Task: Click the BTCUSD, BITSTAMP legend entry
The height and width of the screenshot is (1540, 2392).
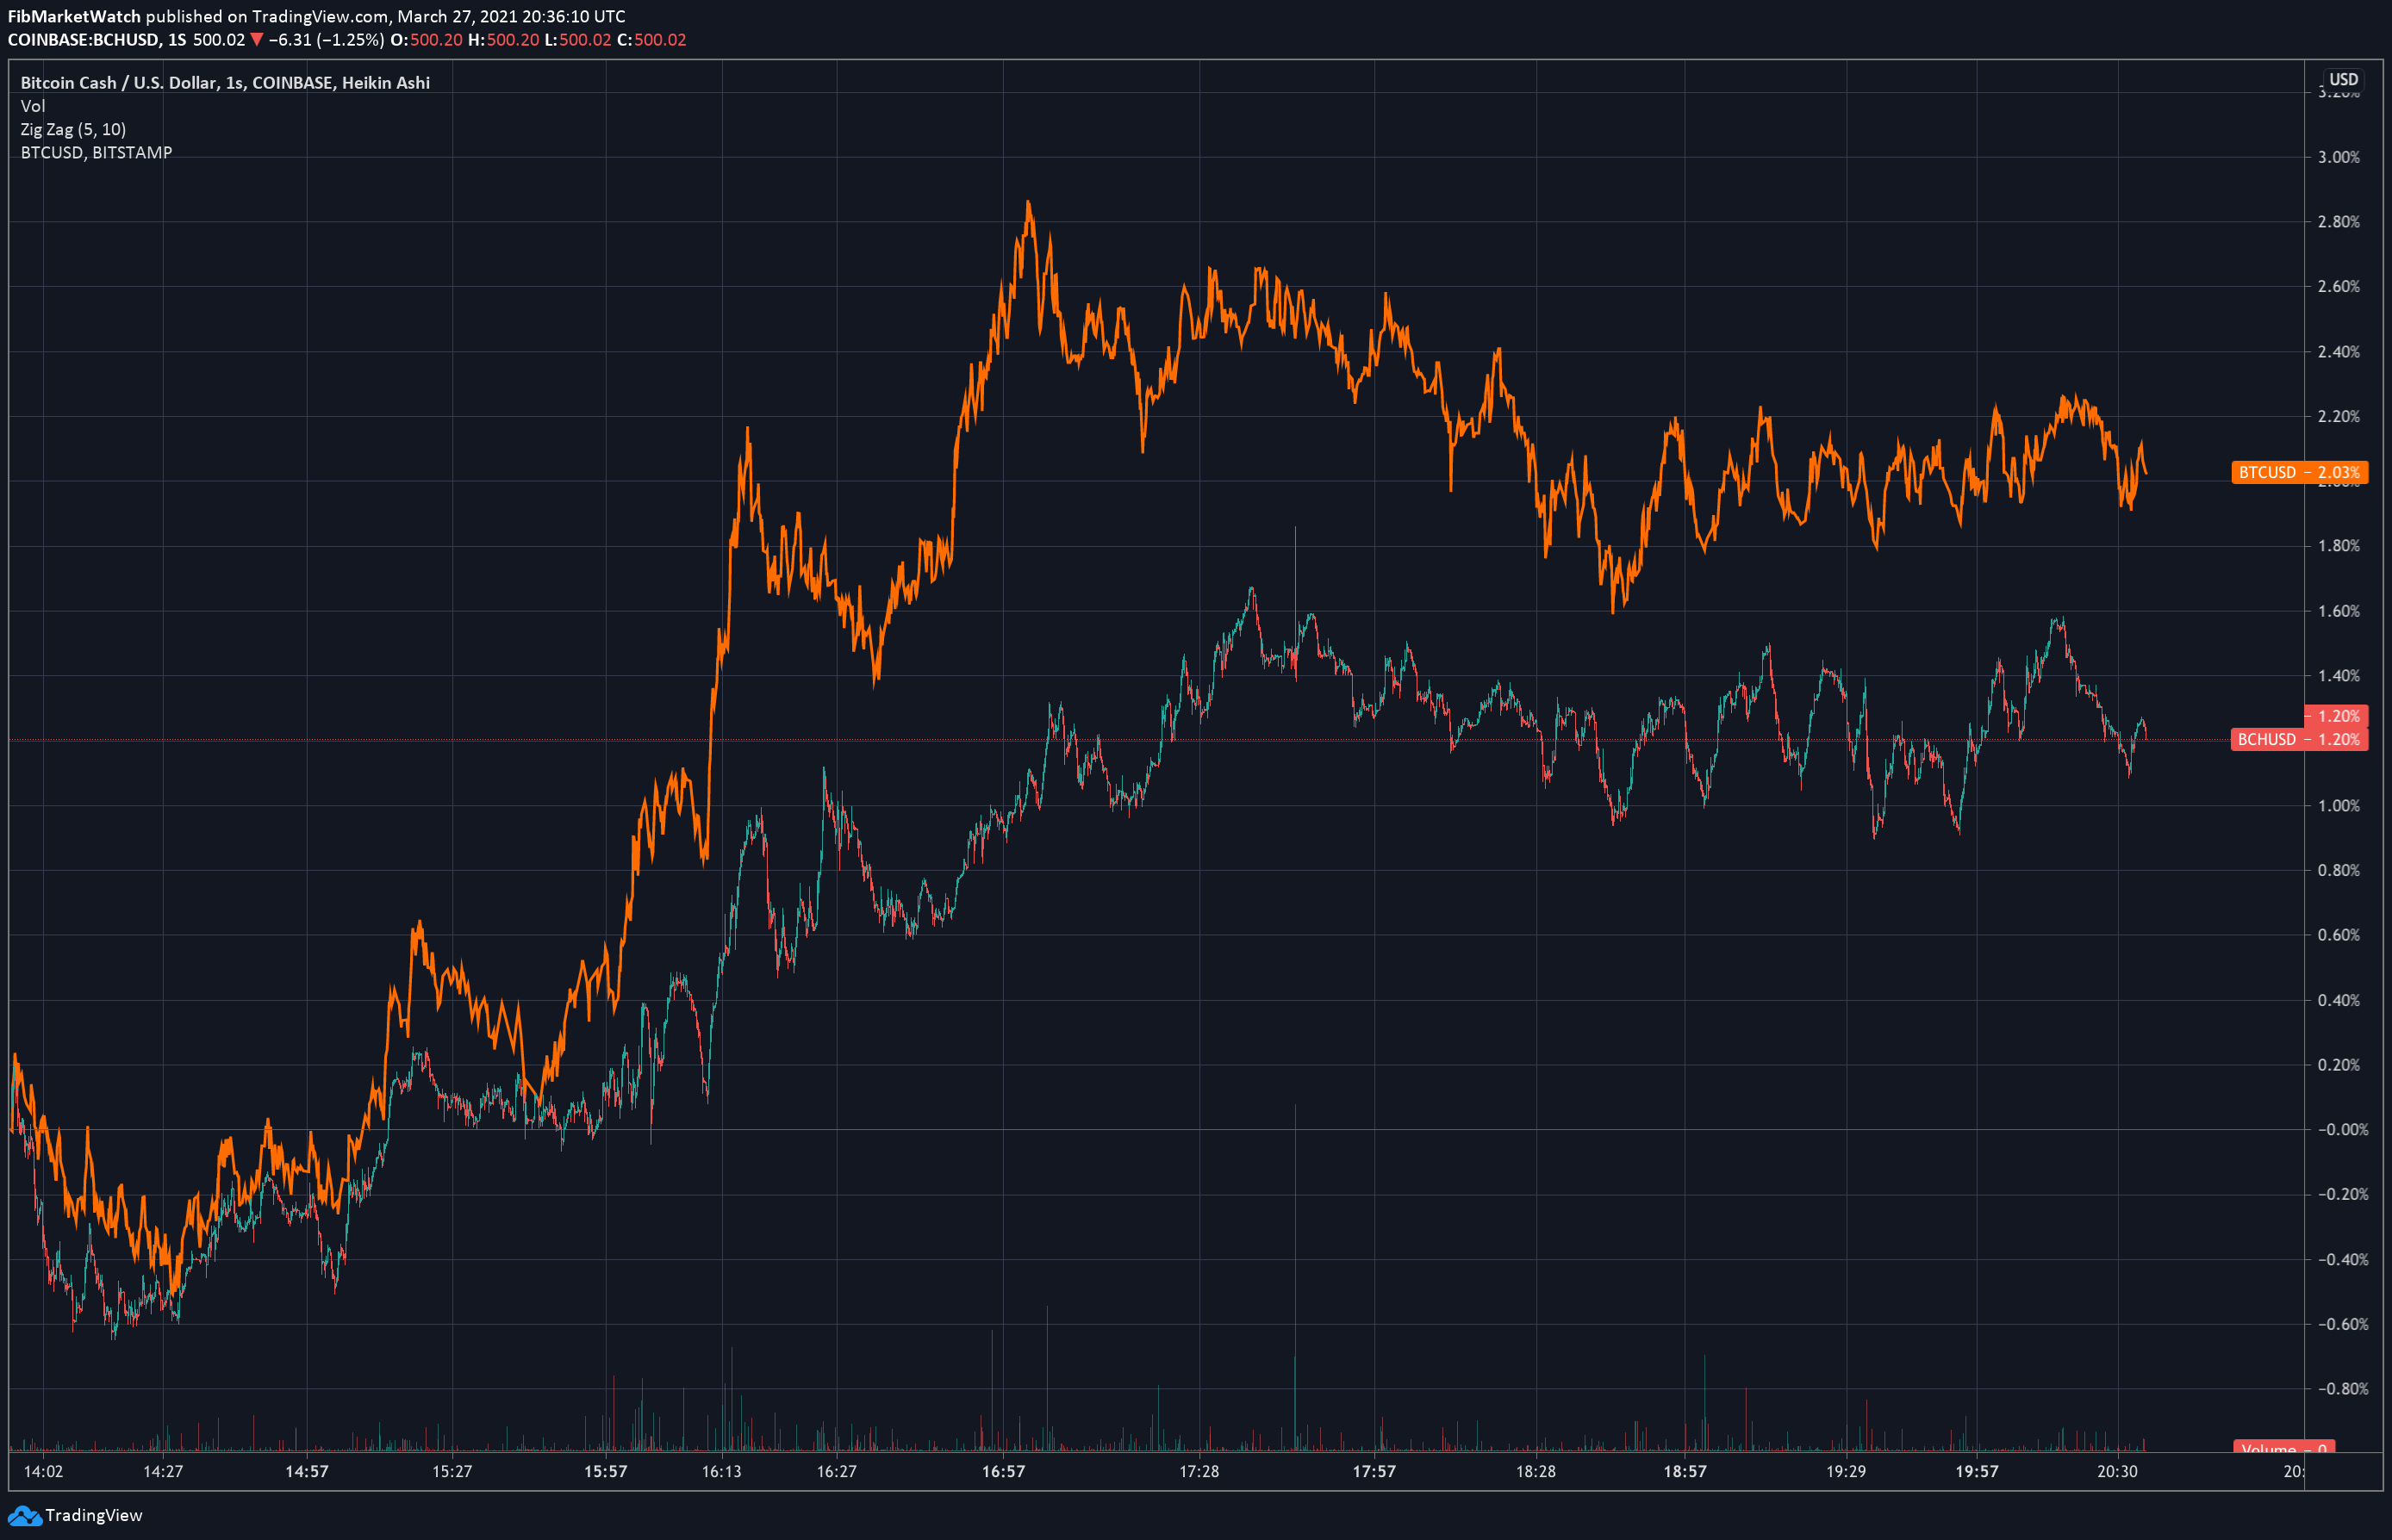Action: click(96, 152)
